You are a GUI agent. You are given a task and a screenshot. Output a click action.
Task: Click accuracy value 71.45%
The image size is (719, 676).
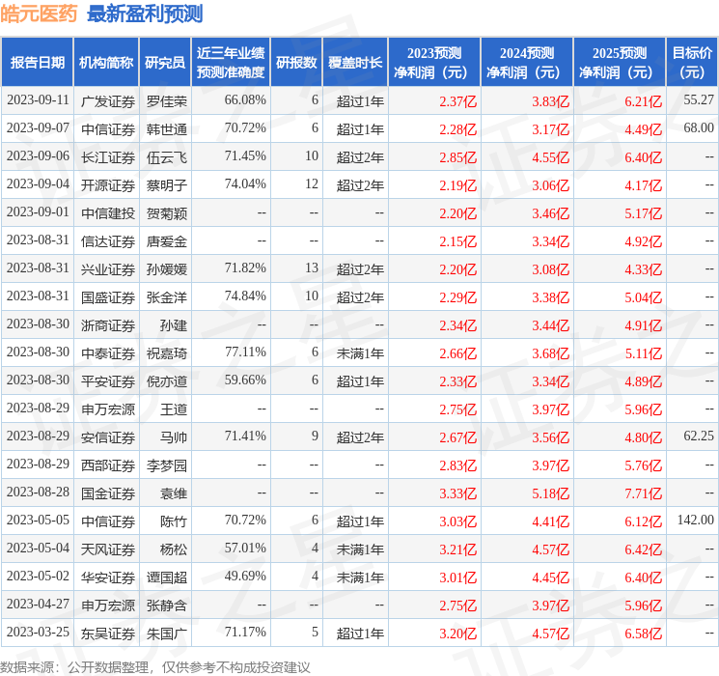(x=245, y=155)
